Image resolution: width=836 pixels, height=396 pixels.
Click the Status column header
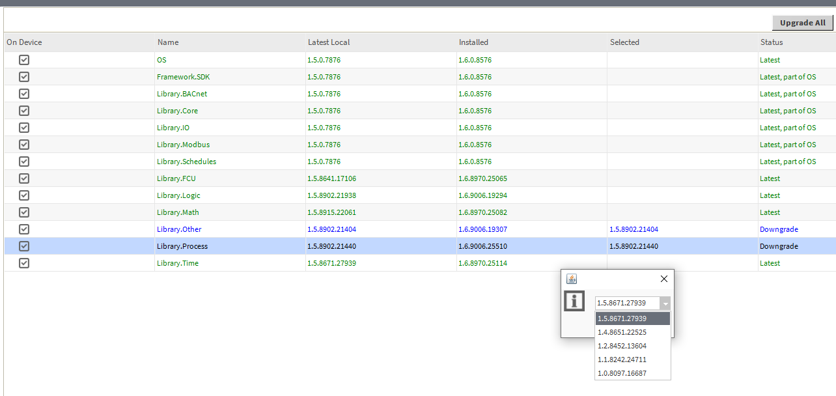tap(772, 42)
